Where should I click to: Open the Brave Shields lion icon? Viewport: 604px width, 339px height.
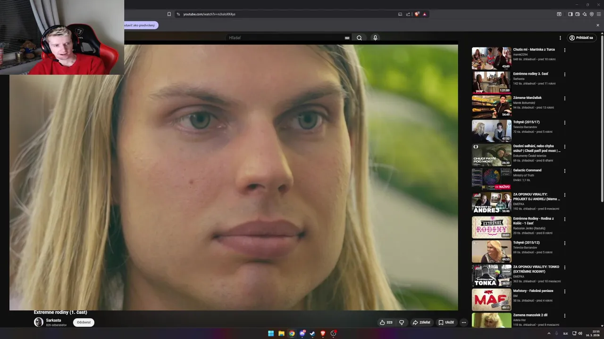click(417, 14)
